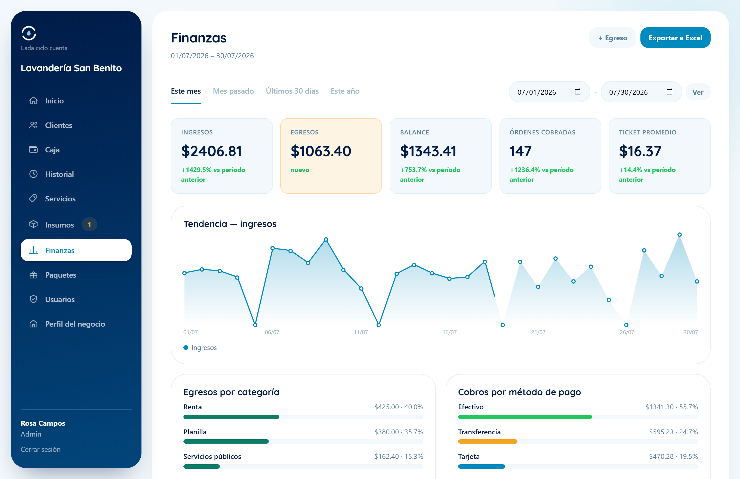Click the Rosa Campos user name
Screen dimensions: 740x479
point(43,423)
